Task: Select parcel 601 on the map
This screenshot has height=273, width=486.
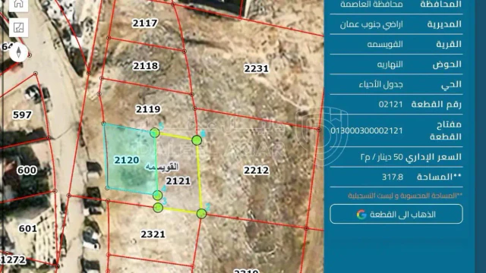Action: (28, 229)
